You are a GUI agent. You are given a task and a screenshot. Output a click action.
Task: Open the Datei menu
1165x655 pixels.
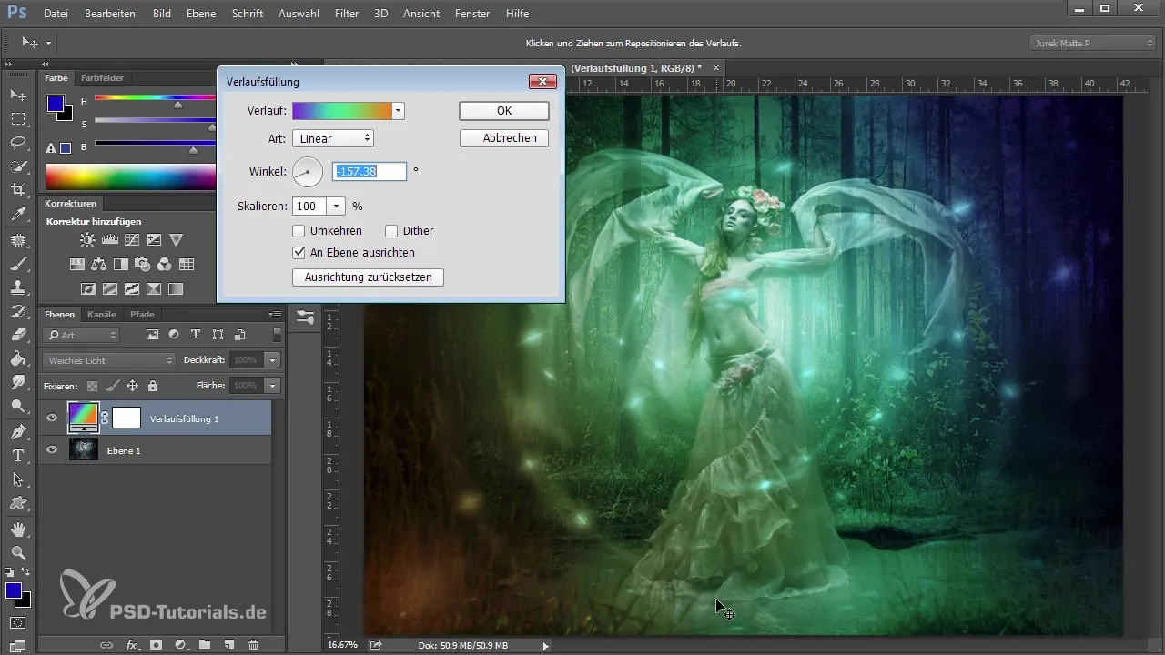coord(56,14)
